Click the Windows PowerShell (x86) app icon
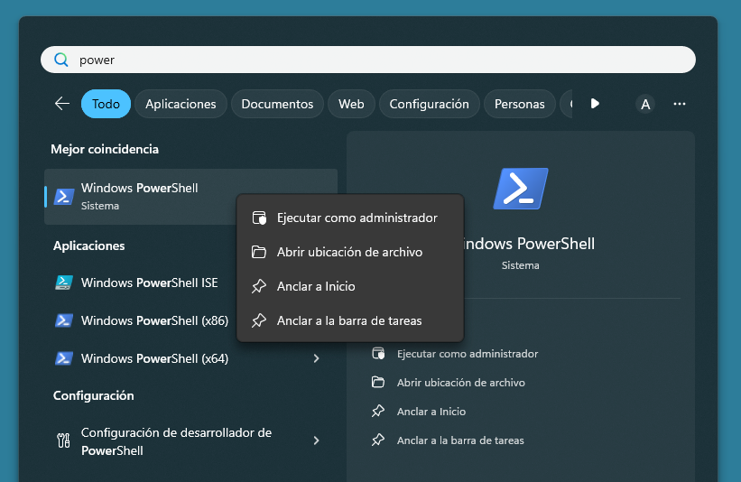This screenshot has height=482, width=741. 63,320
